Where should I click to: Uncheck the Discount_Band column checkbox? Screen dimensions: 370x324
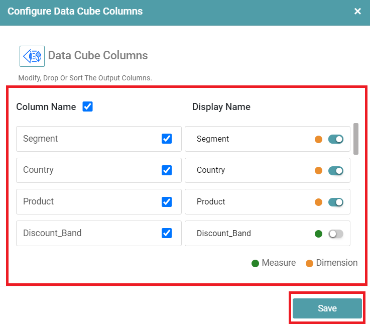click(167, 233)
